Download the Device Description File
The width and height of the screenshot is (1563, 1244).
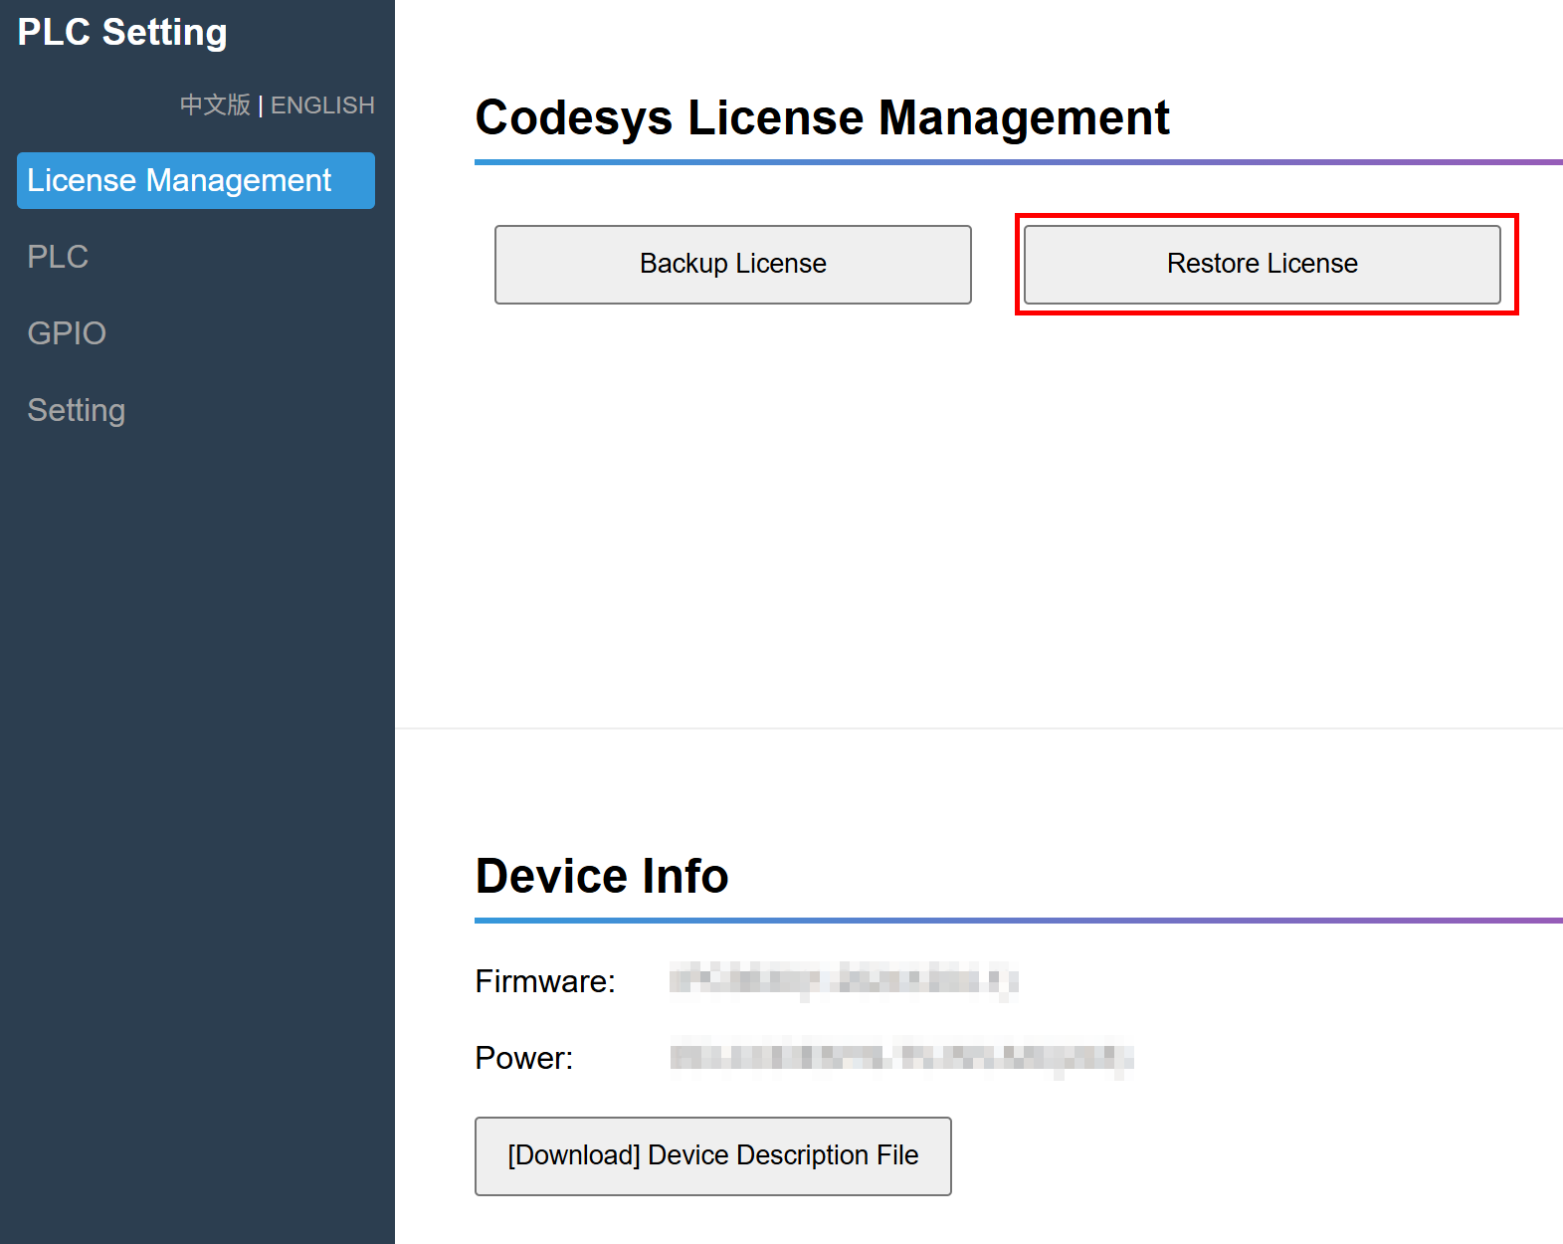pyautogui.click(x=712, y=1155)
